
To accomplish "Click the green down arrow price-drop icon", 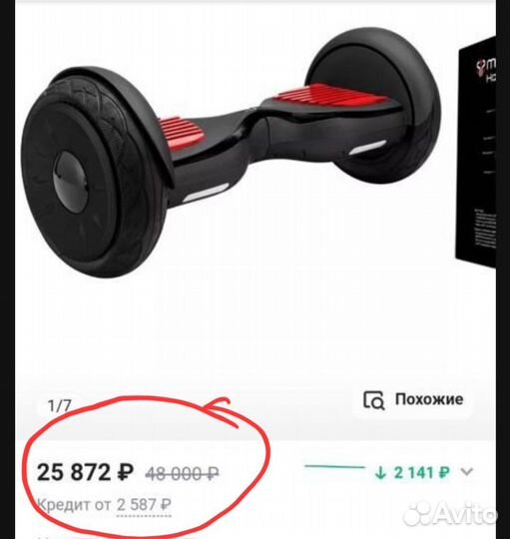I will point(380,473).
